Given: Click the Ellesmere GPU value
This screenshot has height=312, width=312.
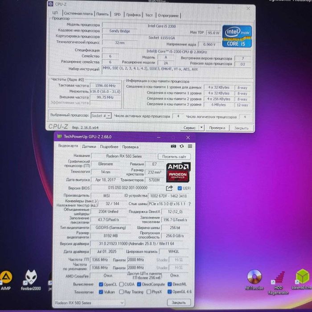Looking at the screenshot, I should point(106,164).
